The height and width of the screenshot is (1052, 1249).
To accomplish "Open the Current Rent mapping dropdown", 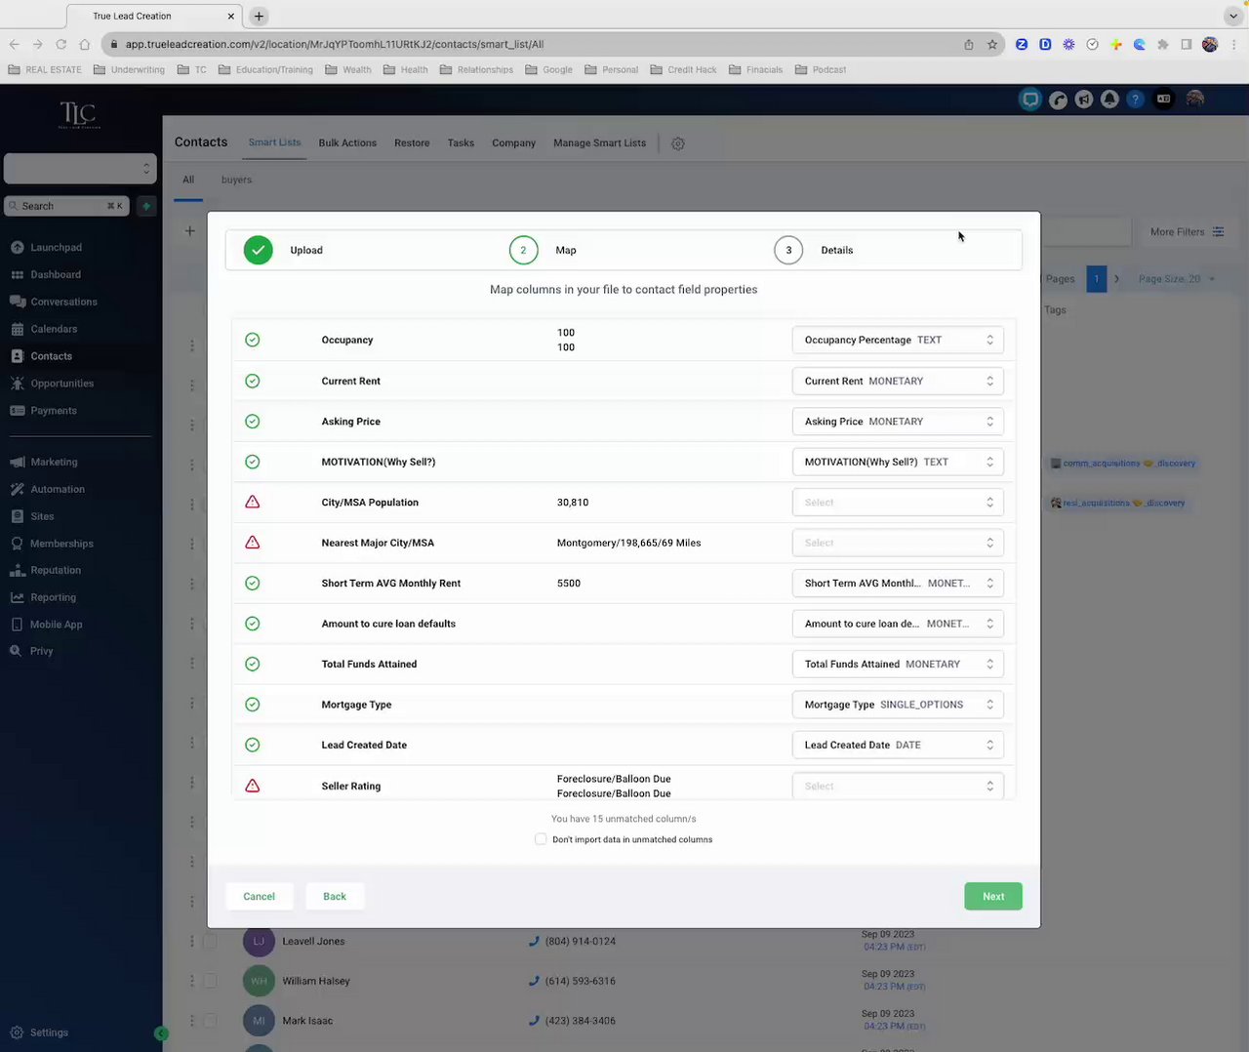I will (898, 382).
